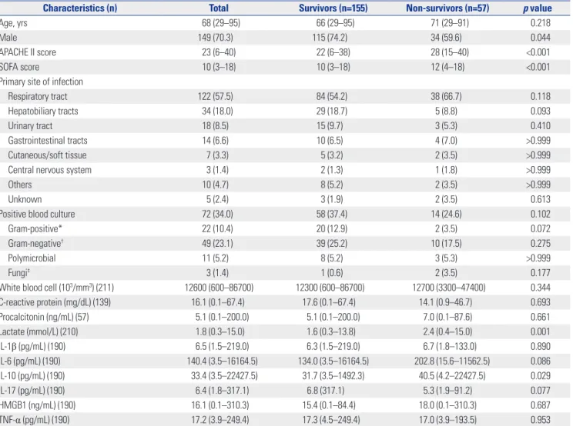Click Total white blood cell '12600 (600–86700)'

[219, 288]
